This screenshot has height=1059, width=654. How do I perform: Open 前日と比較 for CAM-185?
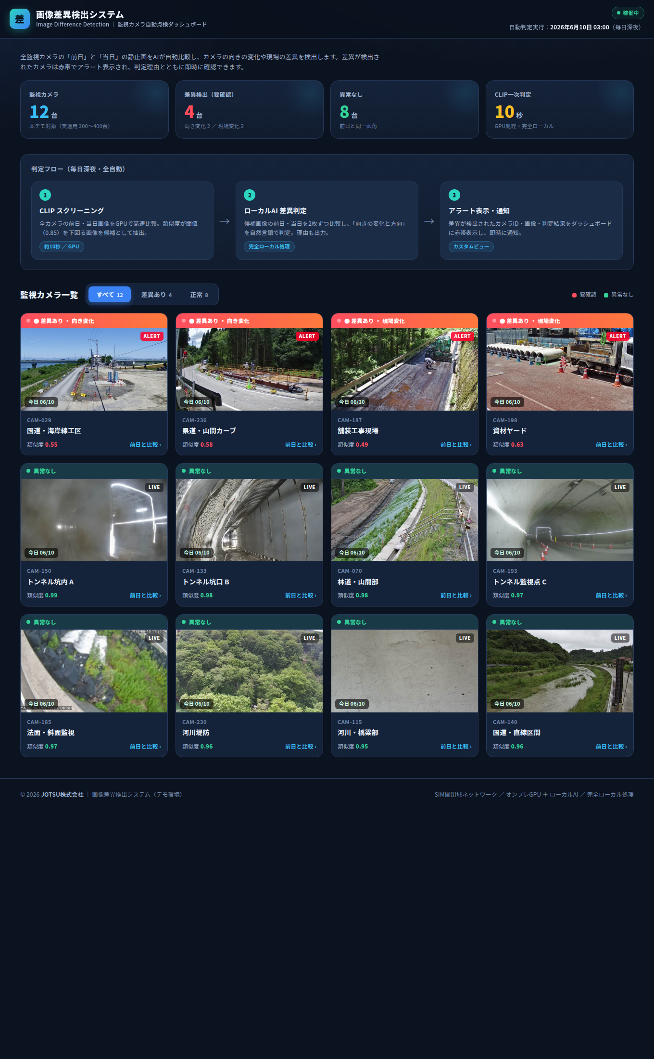[x=145, y=747]
